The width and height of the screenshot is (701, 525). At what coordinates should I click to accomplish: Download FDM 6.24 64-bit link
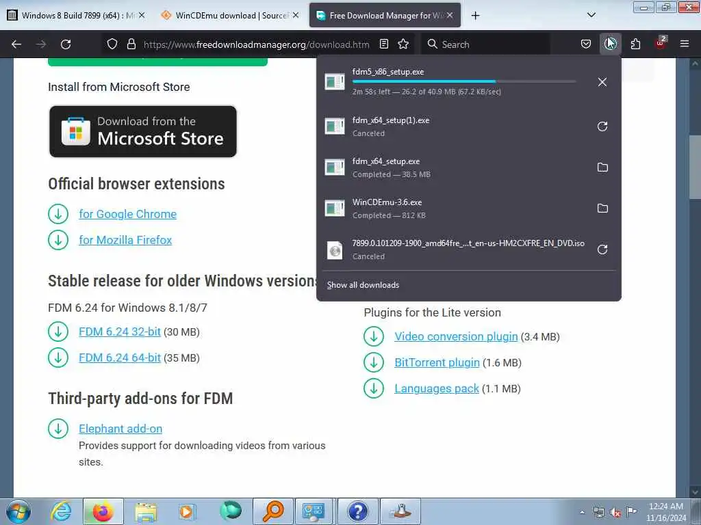click(x=119, y=358)
